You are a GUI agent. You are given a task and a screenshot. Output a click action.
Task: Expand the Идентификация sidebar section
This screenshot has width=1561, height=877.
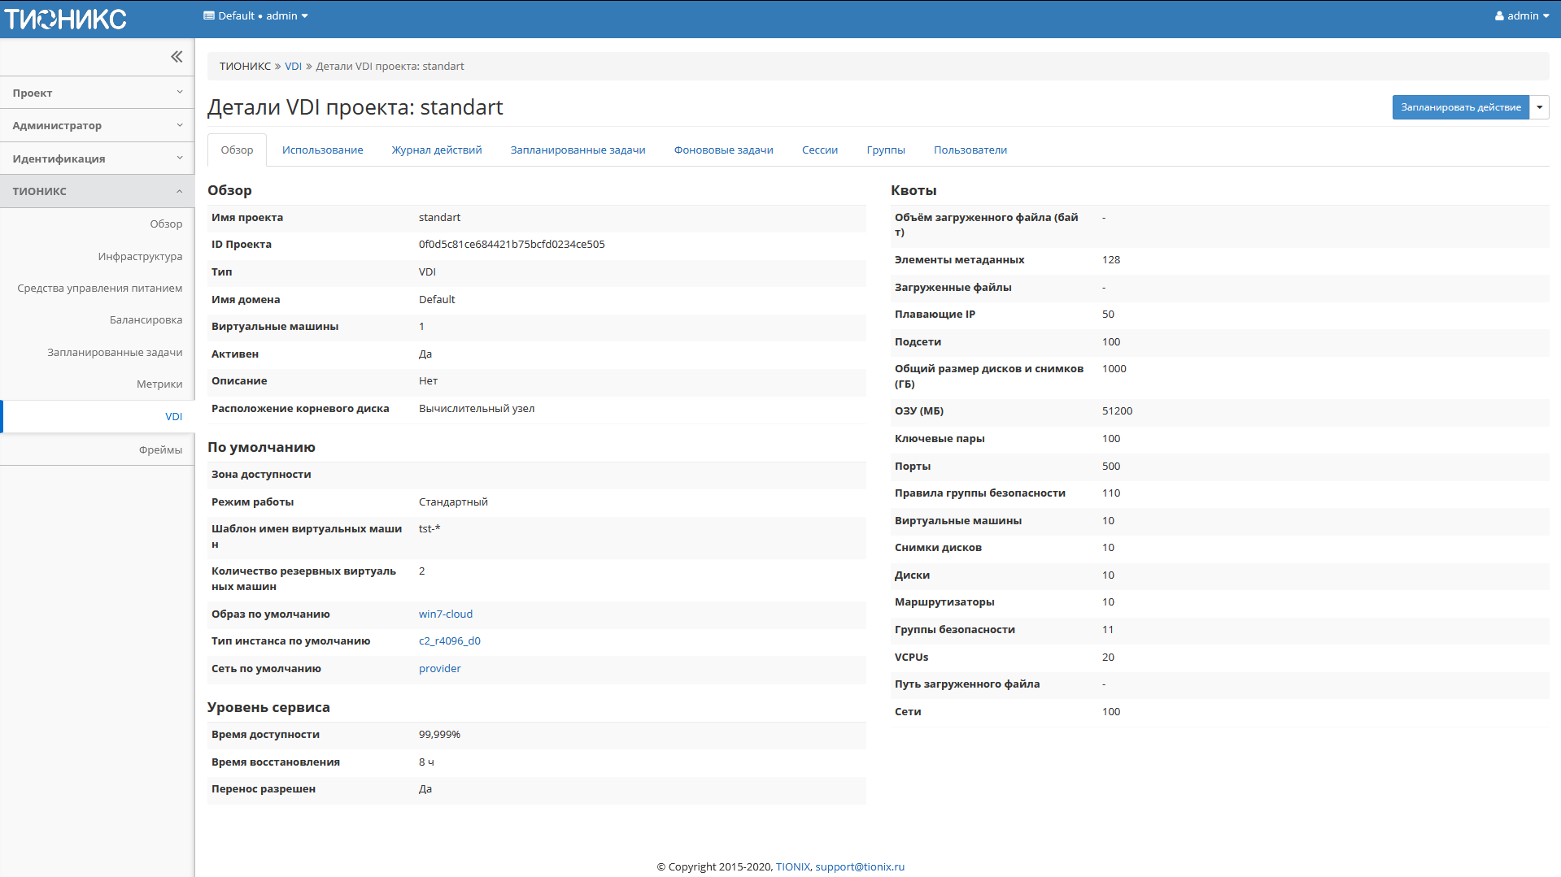[x=97, y=158]
